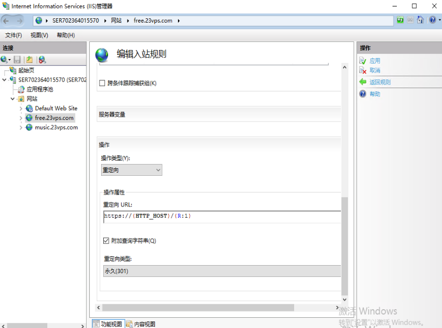Toggle 跨条件跟踪捕获组(K) checkbox
The width and height of the screenshot is (442, 328).
pos(102,83)
